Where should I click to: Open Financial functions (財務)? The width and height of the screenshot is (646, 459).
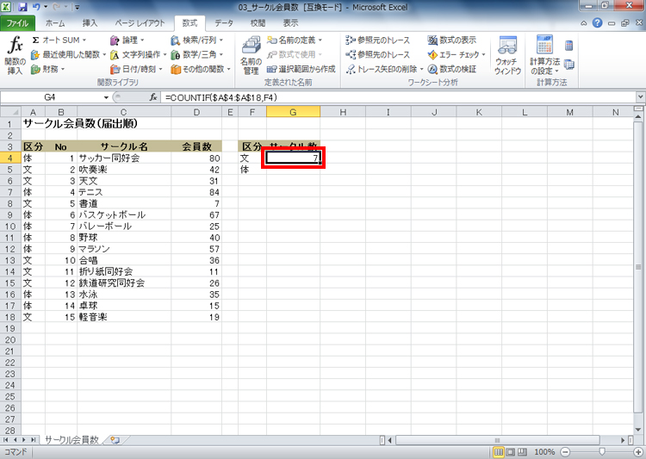48,69
